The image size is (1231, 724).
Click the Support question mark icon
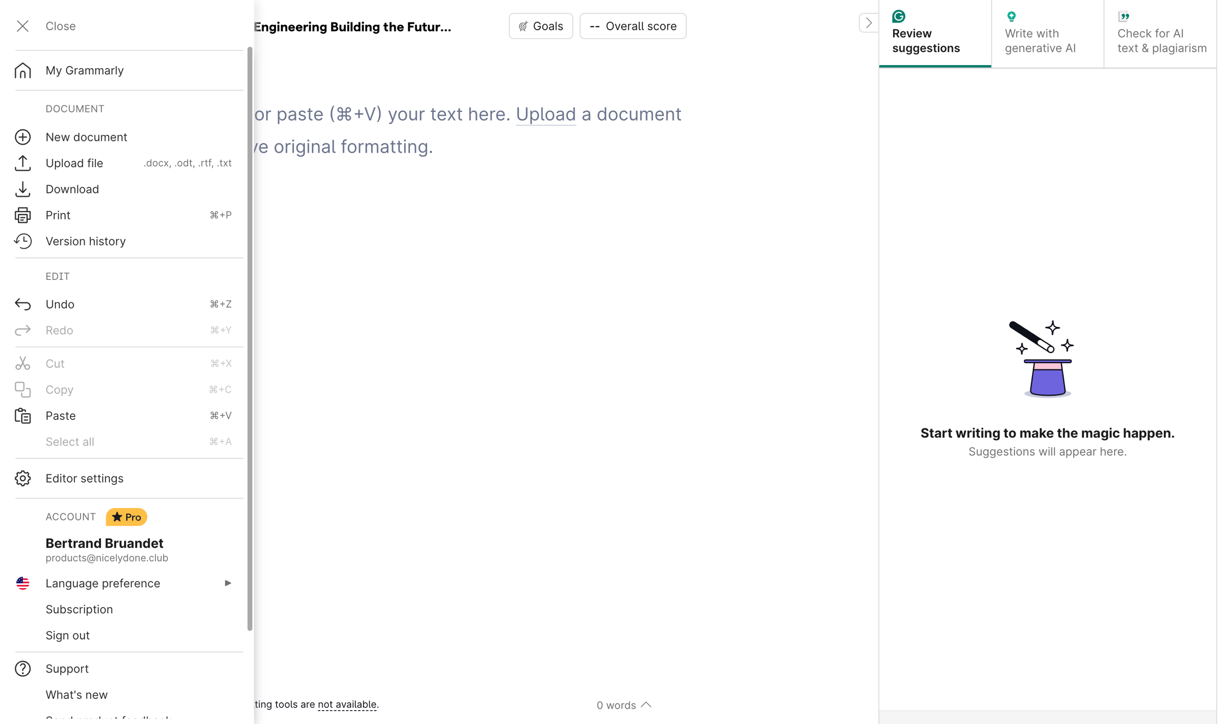pos(23,669)
